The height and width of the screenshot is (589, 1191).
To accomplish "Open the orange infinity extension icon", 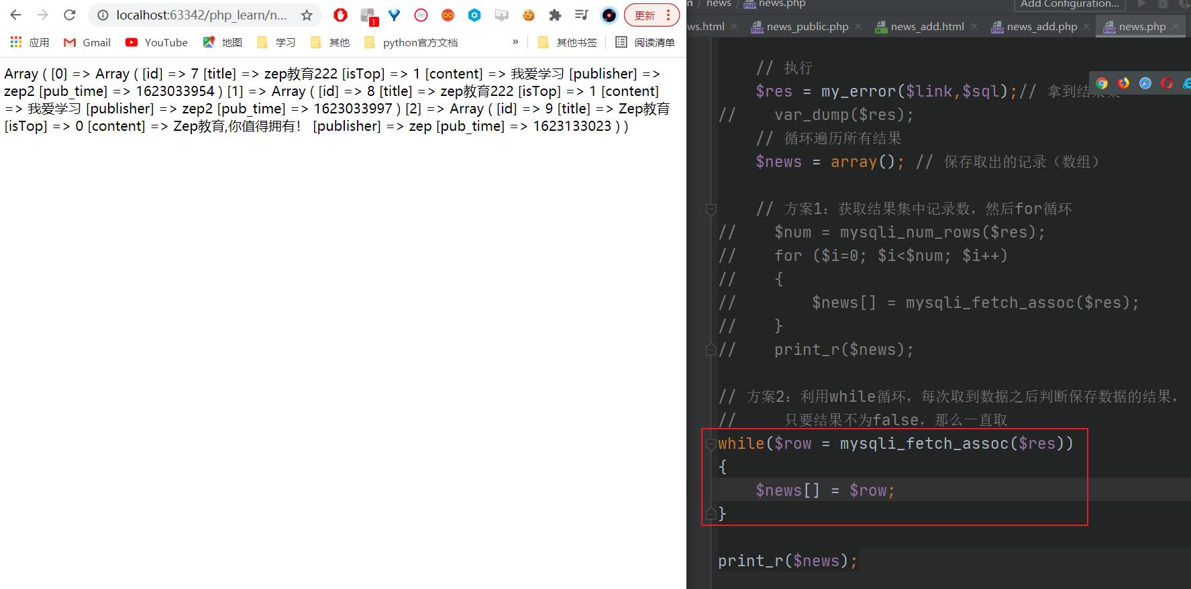I will [x=448, y=15].
